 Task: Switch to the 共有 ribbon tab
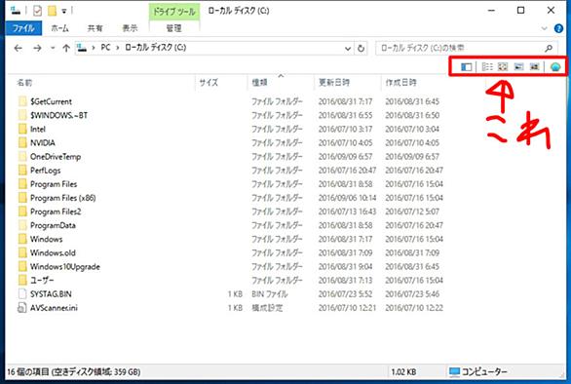95,28
